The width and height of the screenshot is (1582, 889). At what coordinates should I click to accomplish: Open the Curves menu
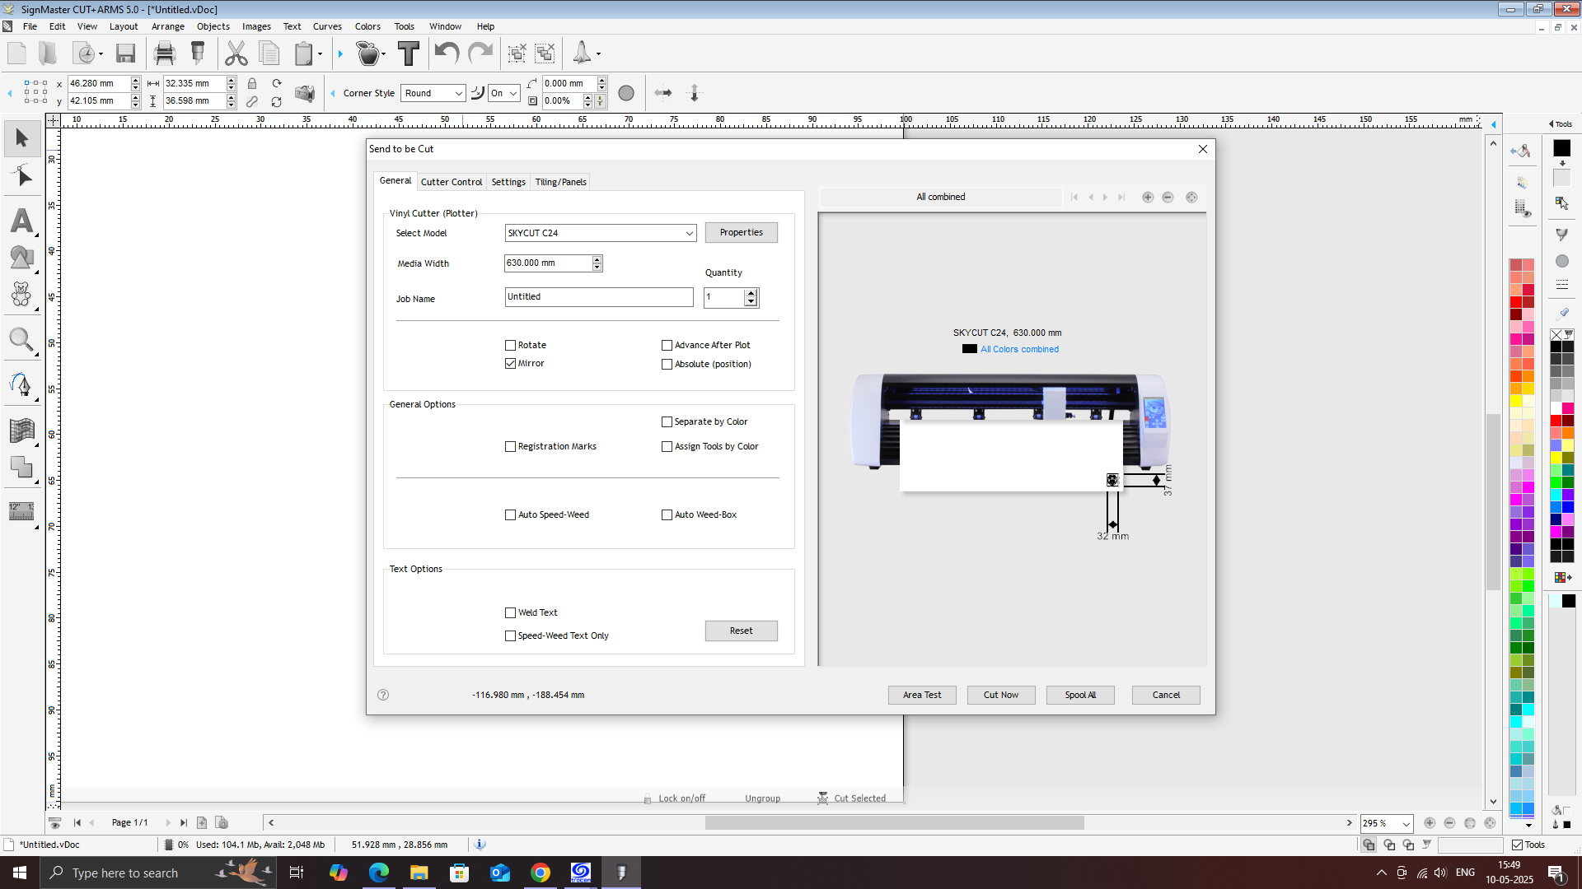click(327, 26)
